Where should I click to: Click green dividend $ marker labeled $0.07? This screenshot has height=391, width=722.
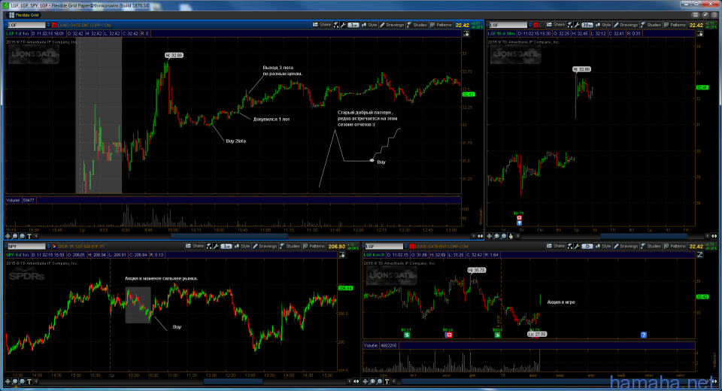point(407,335)
